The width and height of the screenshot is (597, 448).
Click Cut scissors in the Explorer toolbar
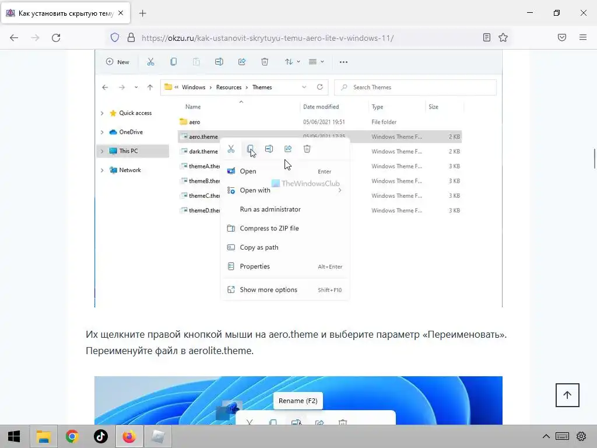[x=151, y=62]
